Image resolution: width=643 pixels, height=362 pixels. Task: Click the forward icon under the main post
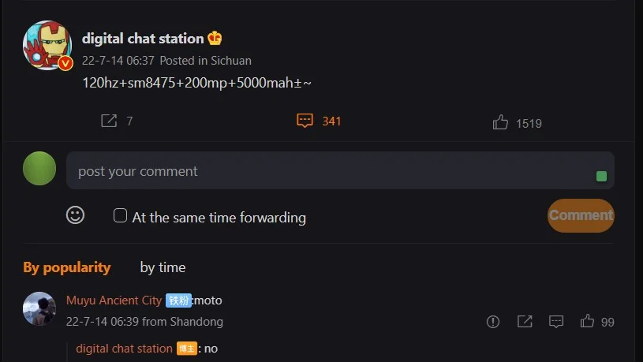pyautogui.click(x=109, y=121)
